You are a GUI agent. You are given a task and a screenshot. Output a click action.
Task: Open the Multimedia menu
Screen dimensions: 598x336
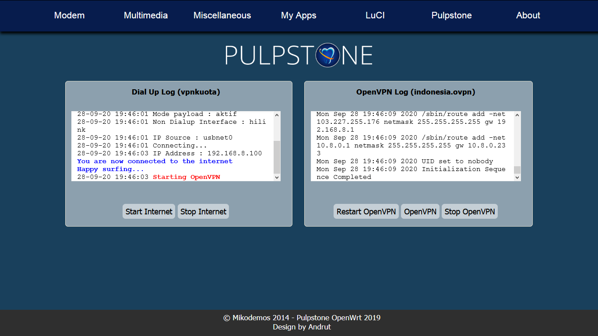(146, 15)
